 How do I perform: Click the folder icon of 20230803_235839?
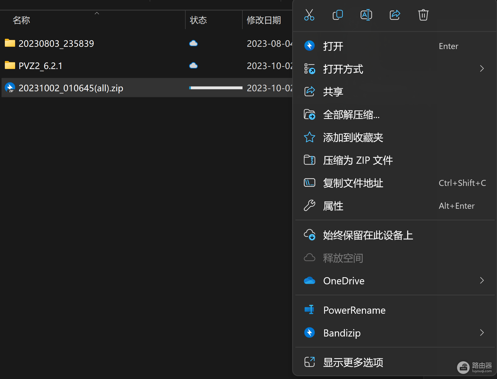pyautogui.click(x=10, y=43)
